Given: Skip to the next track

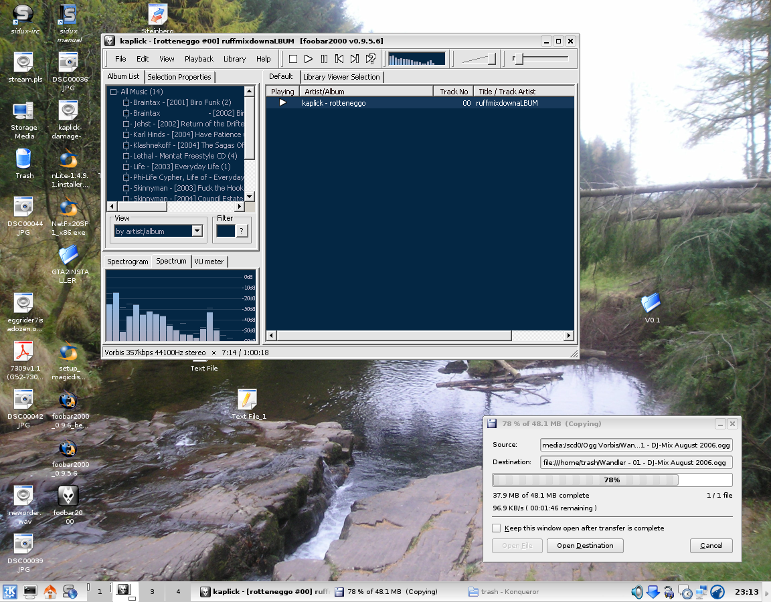Looking at the screenshot, I should tap(354, 59).
